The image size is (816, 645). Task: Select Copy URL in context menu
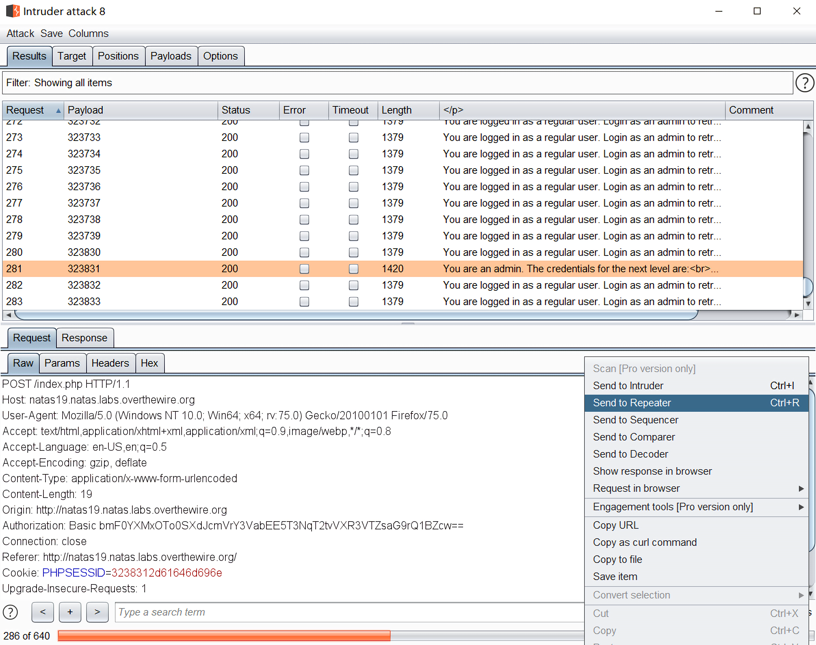(x=696, y=525)
